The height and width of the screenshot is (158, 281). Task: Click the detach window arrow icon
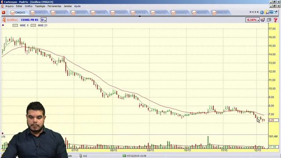(x=276, y=12)
